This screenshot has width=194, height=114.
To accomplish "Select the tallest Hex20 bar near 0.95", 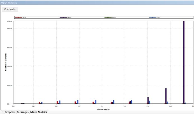I will click(x=184, y=61).
